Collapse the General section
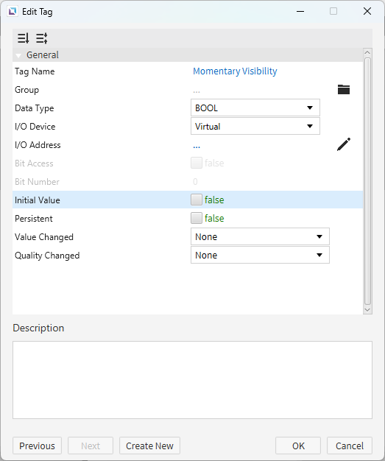385x461 pixels. pyautogui.click(x=18, y=55)
